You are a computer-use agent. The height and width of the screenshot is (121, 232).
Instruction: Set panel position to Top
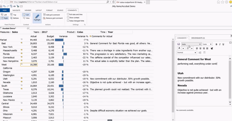coord(13,15)
